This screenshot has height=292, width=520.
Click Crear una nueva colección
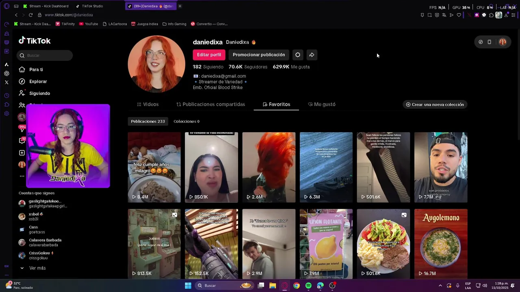click(435, 105)
